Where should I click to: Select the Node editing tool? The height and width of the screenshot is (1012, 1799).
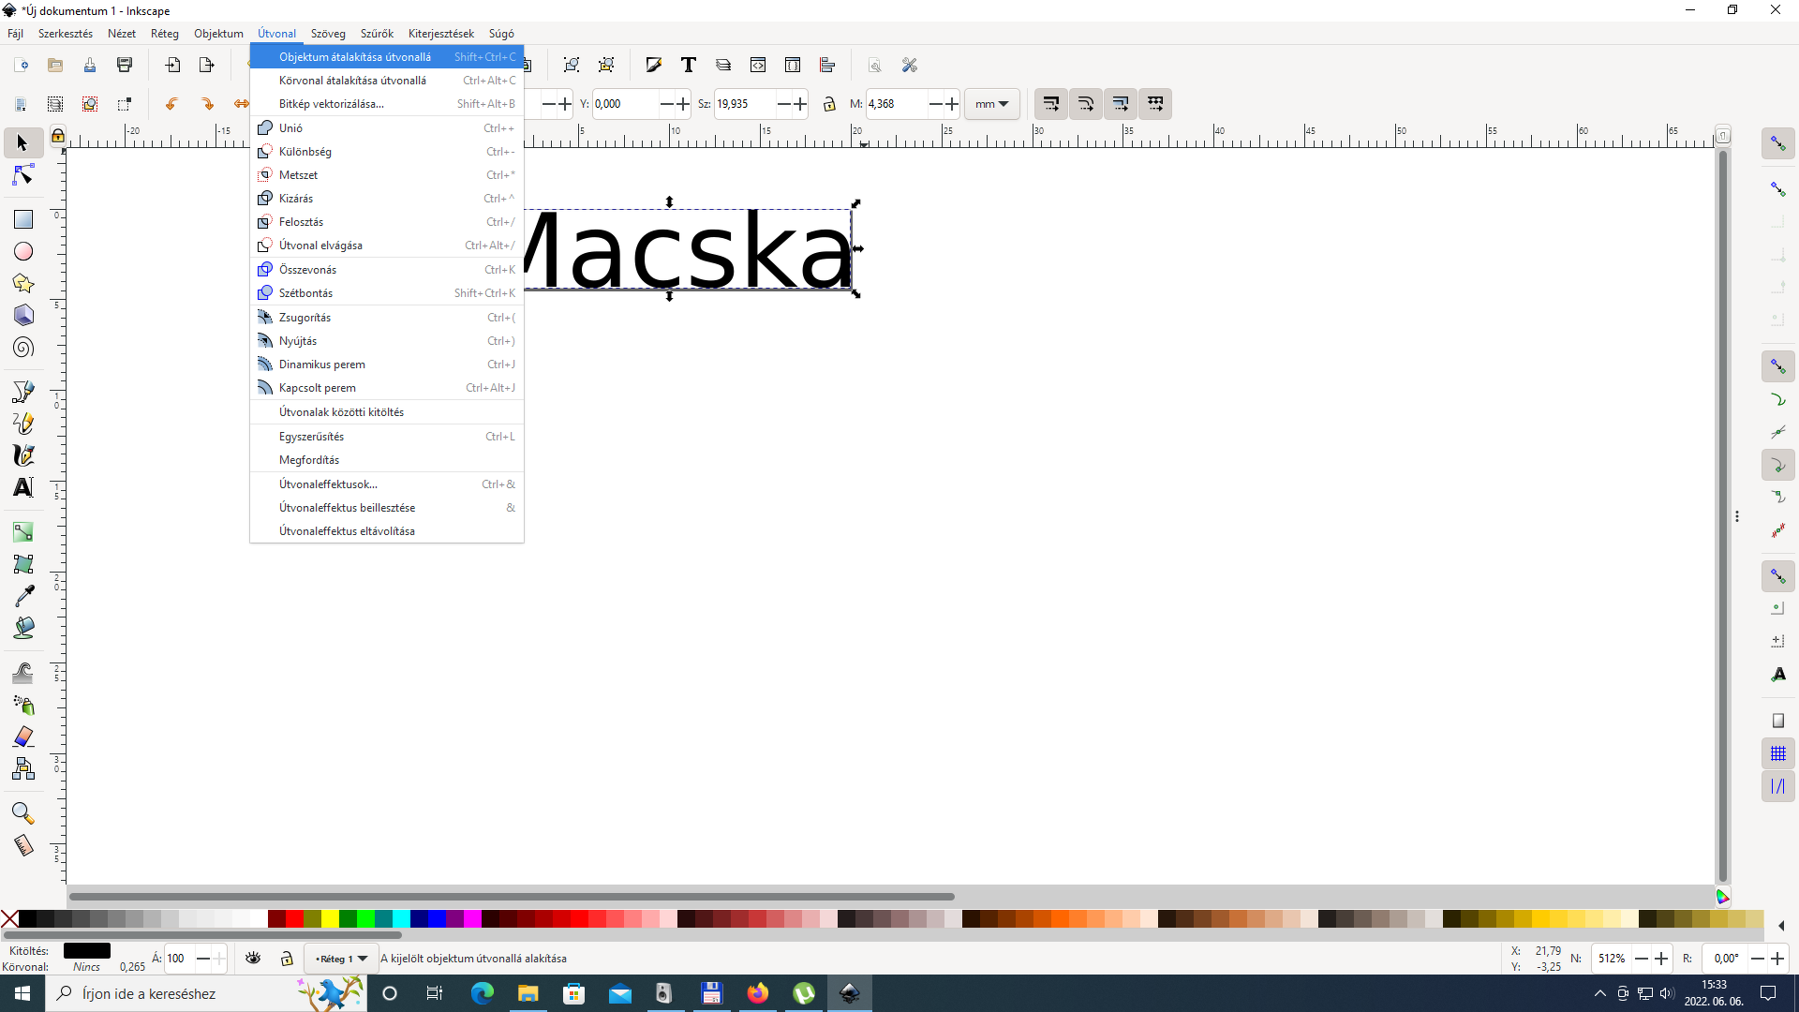point(23,175)
